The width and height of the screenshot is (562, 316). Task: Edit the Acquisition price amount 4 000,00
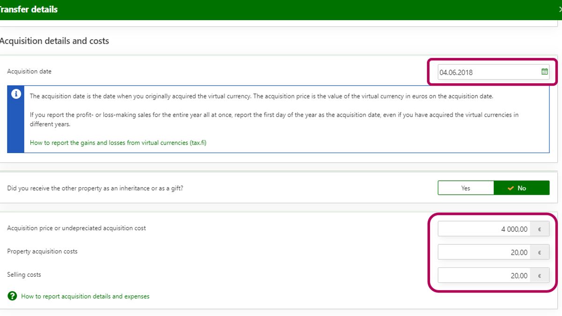(x=484, y=229)
